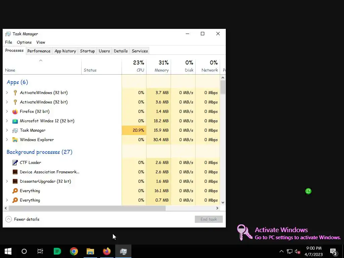This screenshot has height=258, width=344.
Task: Launch Chrome from the taskbar
Action: coord(74,251)
